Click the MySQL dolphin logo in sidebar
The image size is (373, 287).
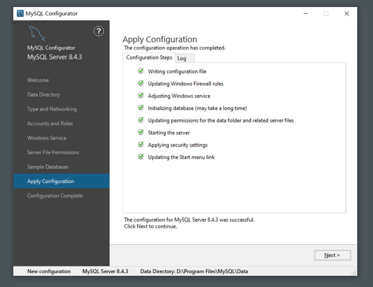[37, 33]
